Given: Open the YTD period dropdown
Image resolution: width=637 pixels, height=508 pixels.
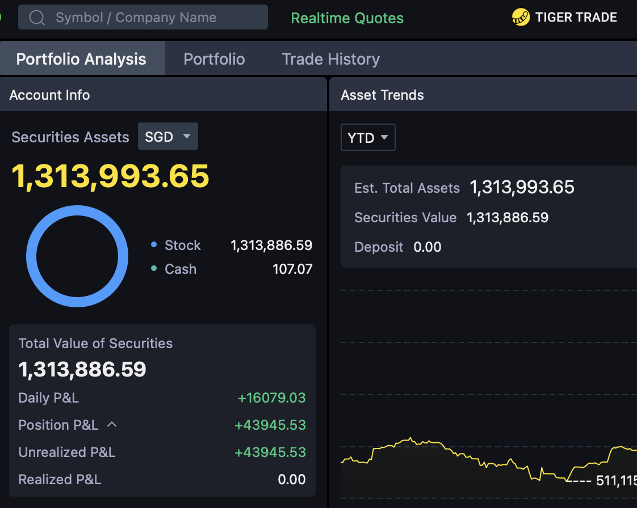Looking at the screenshot, I should pos(368,137).
